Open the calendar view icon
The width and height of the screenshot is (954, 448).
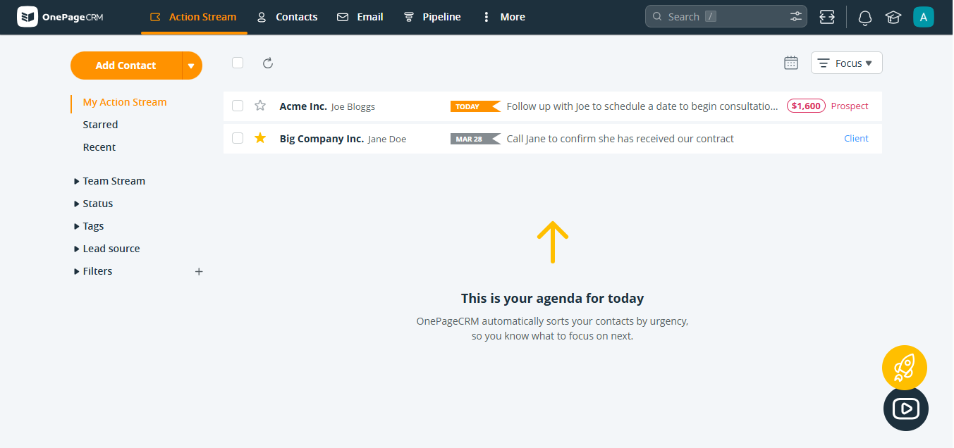(791, 63)
